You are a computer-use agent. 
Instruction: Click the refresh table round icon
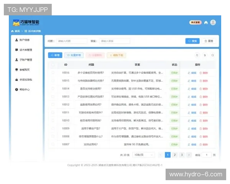[x=197, y=55]
